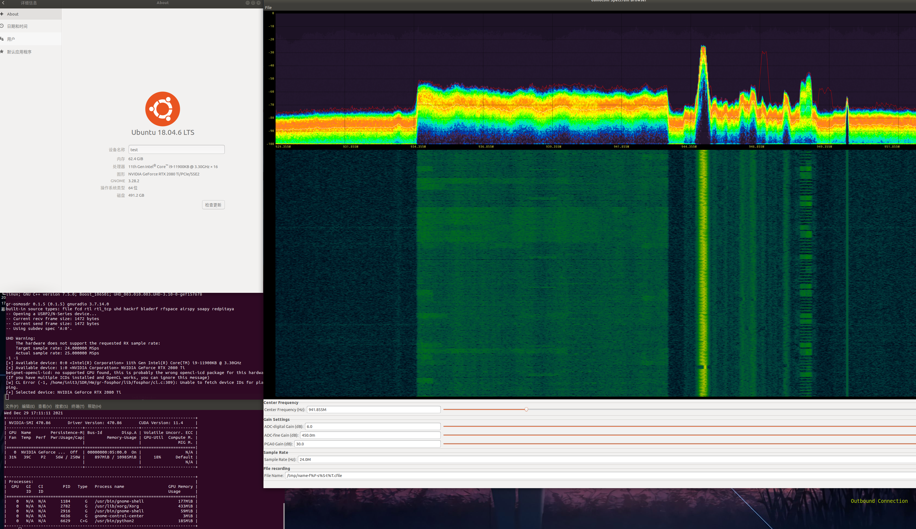Image resolution: width=916 pixels, height=529 pixels.
Task: Open the terminal 帮助(H) menu
Action: [94, 406]
